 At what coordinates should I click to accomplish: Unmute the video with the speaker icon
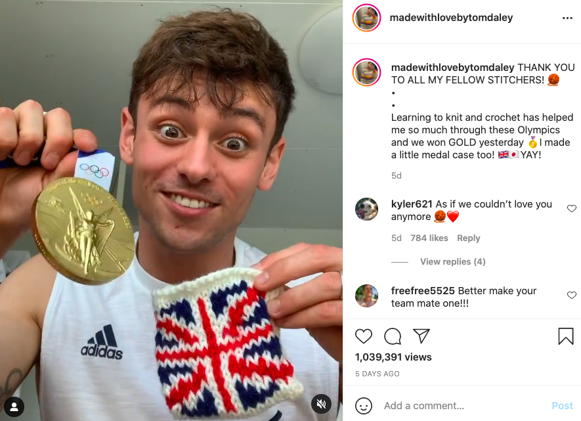(x=321, y=403)
